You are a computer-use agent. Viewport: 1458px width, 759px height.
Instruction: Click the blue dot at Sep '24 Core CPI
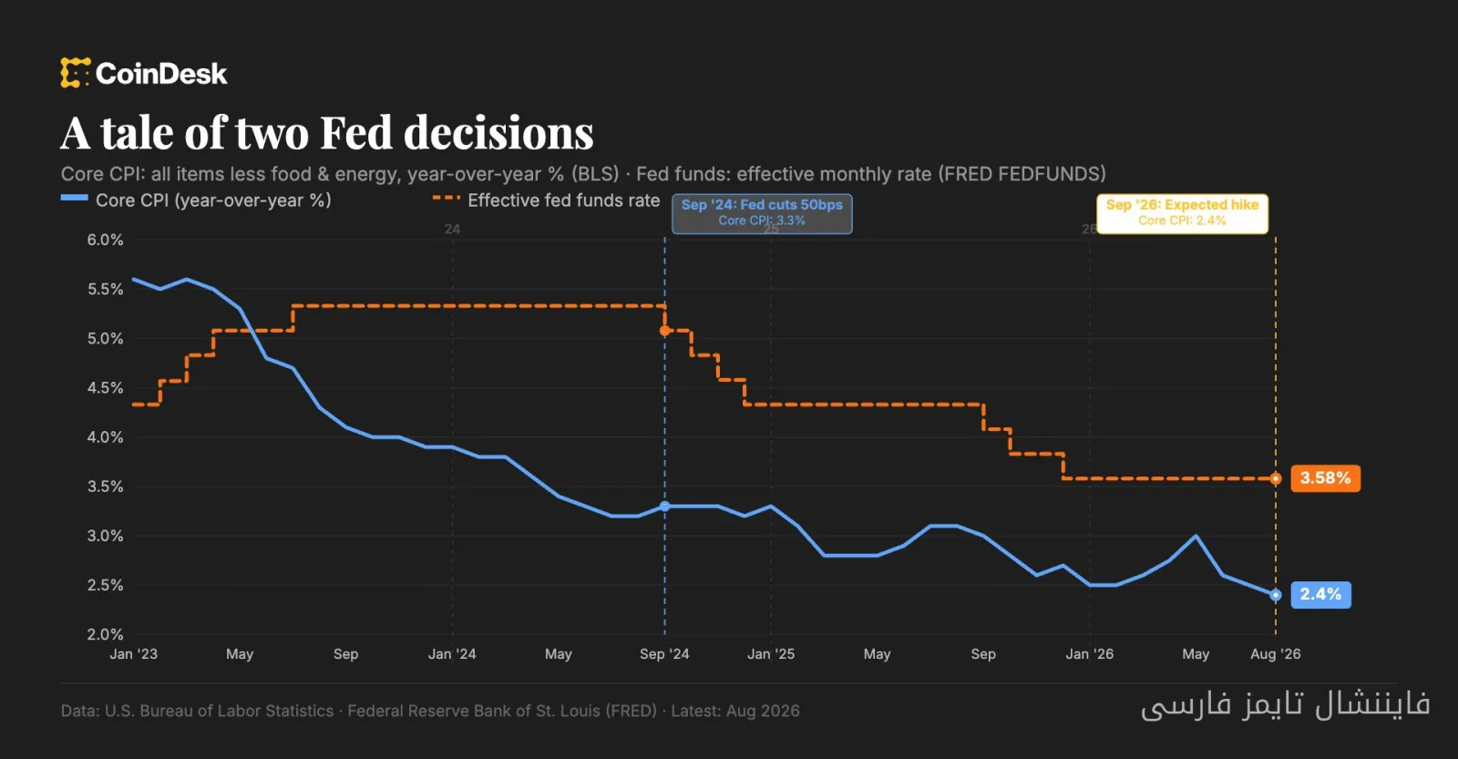664,506
